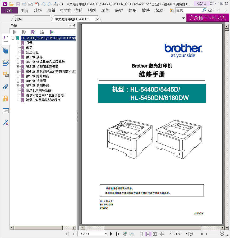Open the 主页 ribbon tab
Image resolution: width=230 pixels, height=238 pixels.
coord(24,11)
